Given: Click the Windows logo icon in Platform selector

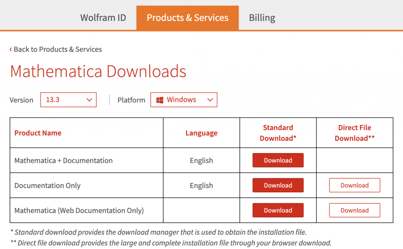Looking at the screenshot, I should 159,100.
